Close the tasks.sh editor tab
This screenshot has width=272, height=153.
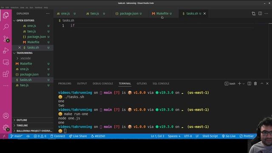205,13
